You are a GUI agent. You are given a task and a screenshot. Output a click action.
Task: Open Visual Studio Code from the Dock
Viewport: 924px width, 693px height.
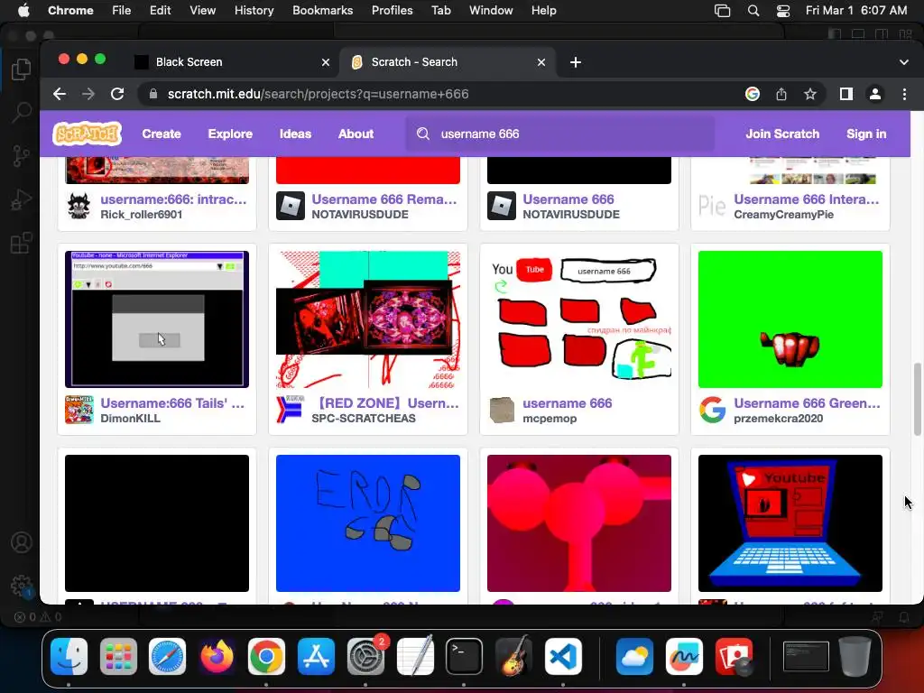click(x=563, y=656)
